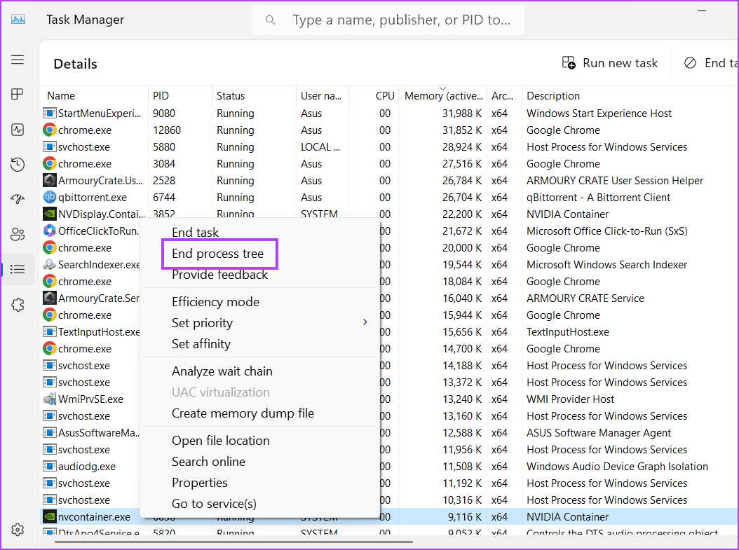Viewport: 739px width, 550px height.
Task: Focus the name, publisher, PID search box
Action: tap(388, 20)
